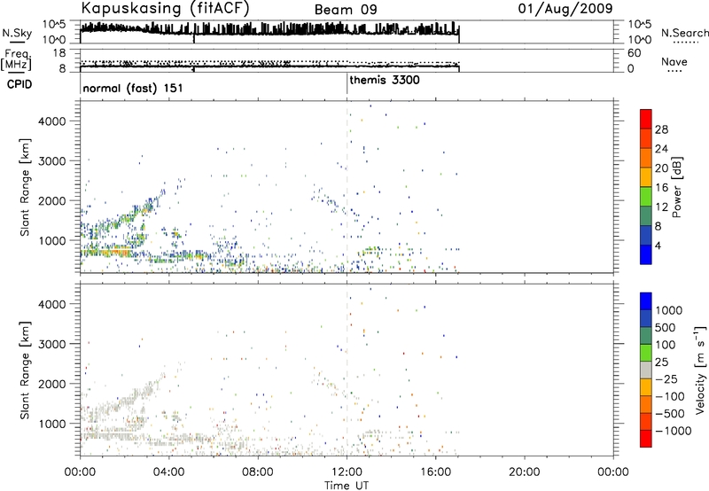Image resolution: width=709 pixels, height=491 pixels.
Task: Click the date "01/Aug/2009"
Action: pyautogui.click(x=565, y=9)
